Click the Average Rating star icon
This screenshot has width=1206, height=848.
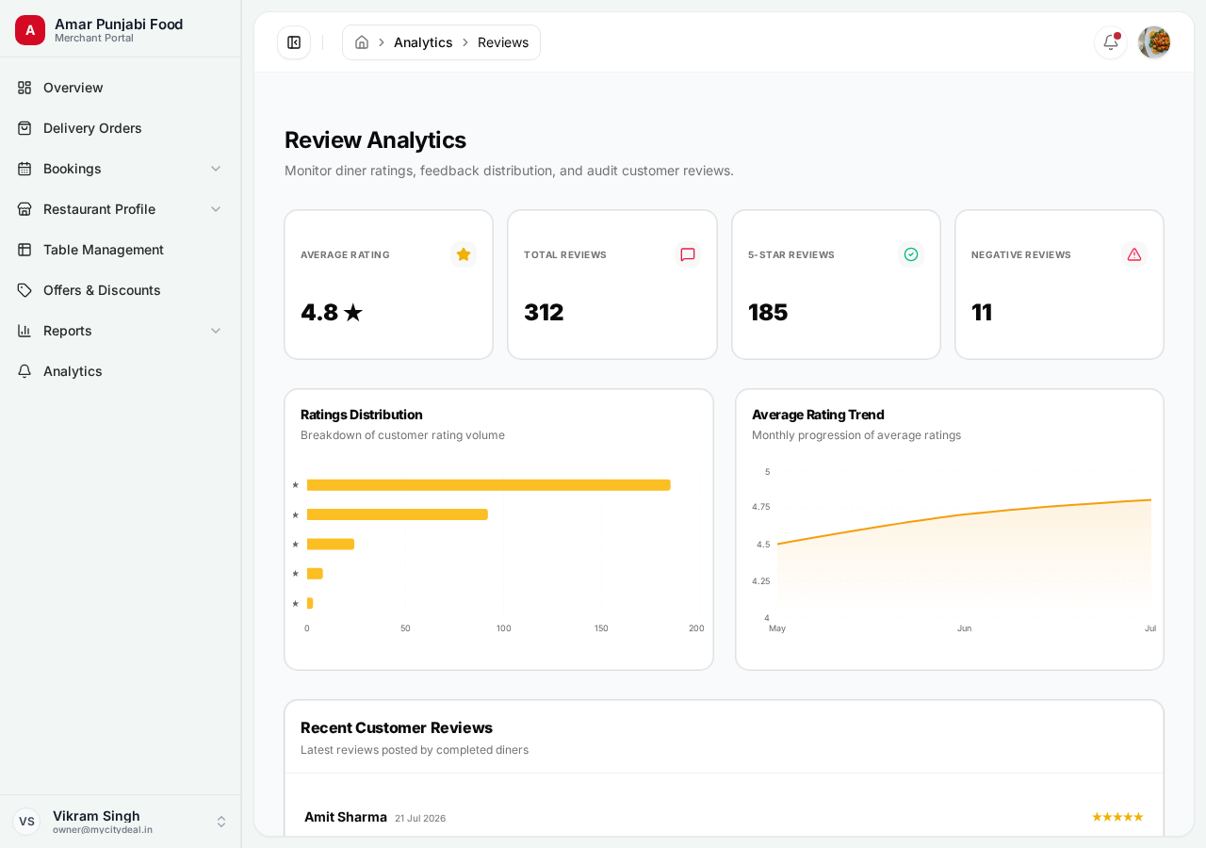(464, 254)
